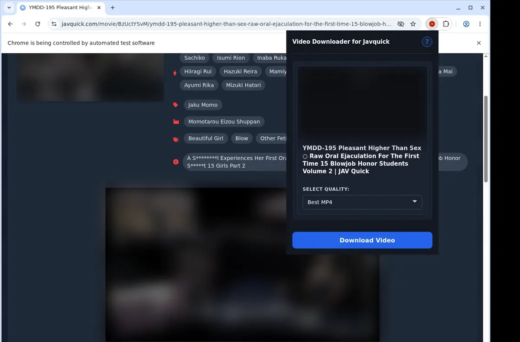Click the large blurred video player area
Image resolution: width=520 pixels, height=342 pixels.
(x=242, y=265)
